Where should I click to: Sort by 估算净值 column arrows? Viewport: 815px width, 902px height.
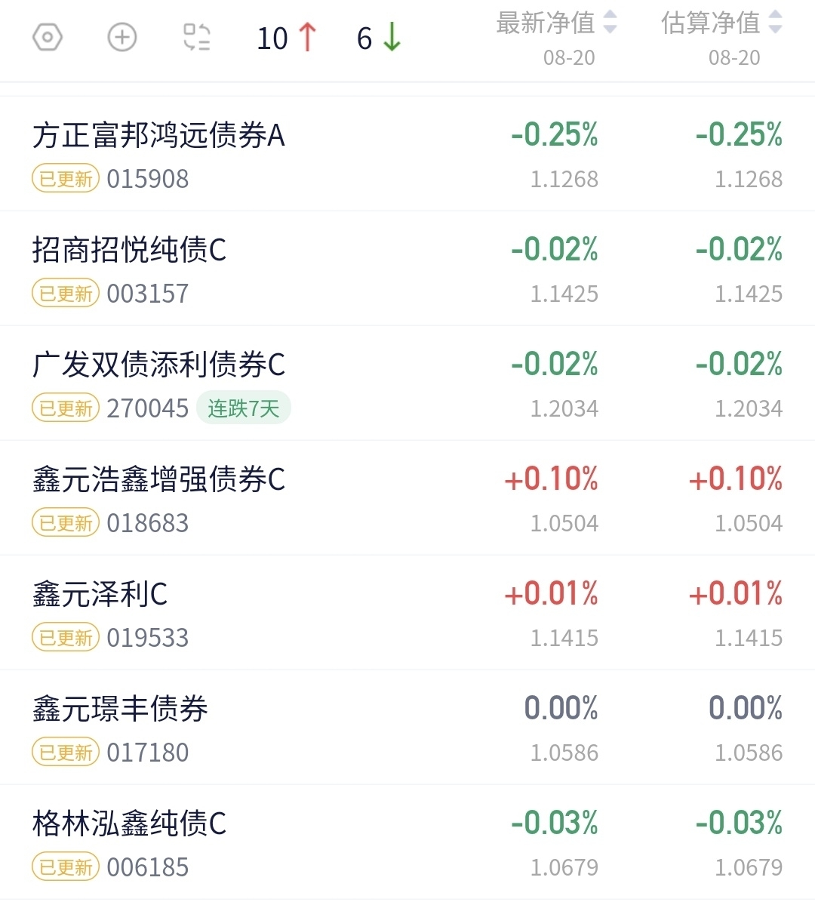point(775,23)
